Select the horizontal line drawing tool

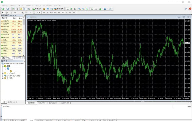coord(15,12)
